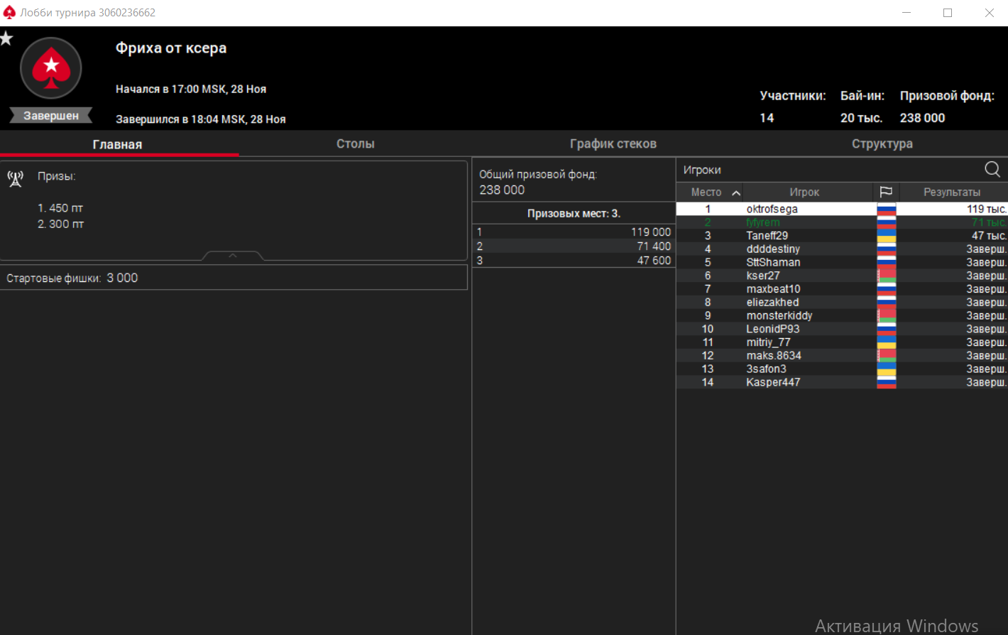Click the PokerStars icon in the title bar
Screen dimensions: 1008x635
coord(9,13)
